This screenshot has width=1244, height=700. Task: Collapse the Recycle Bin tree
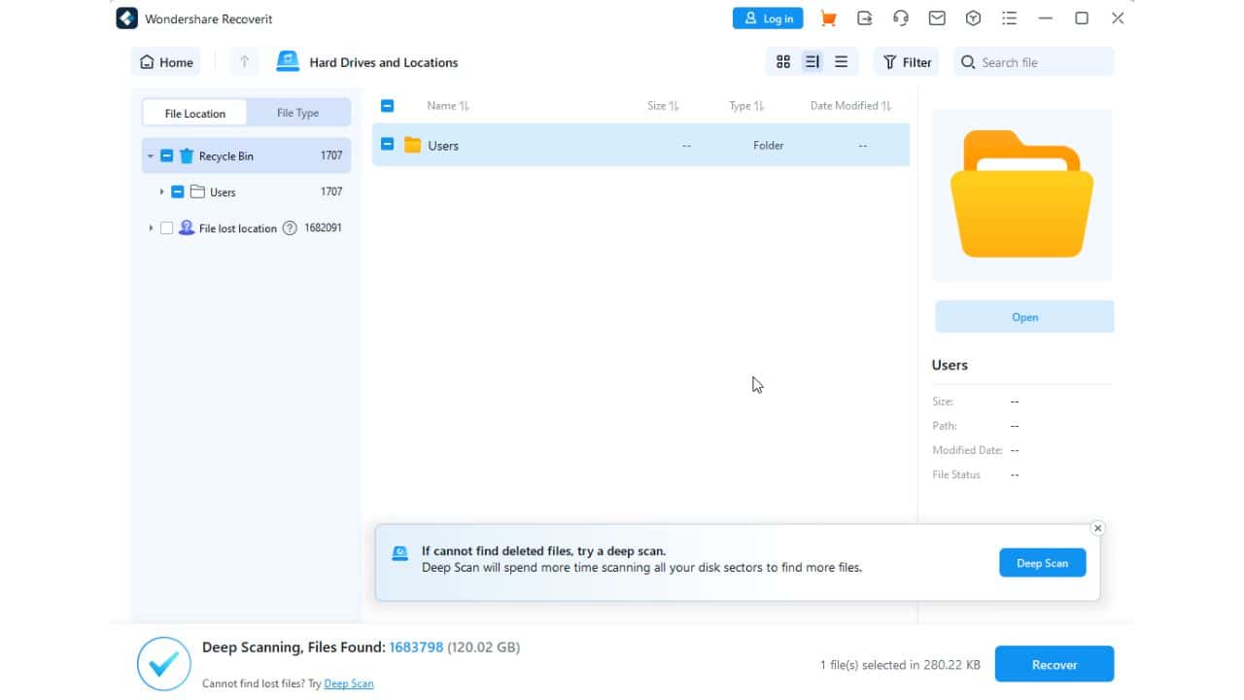click(150, 156)
